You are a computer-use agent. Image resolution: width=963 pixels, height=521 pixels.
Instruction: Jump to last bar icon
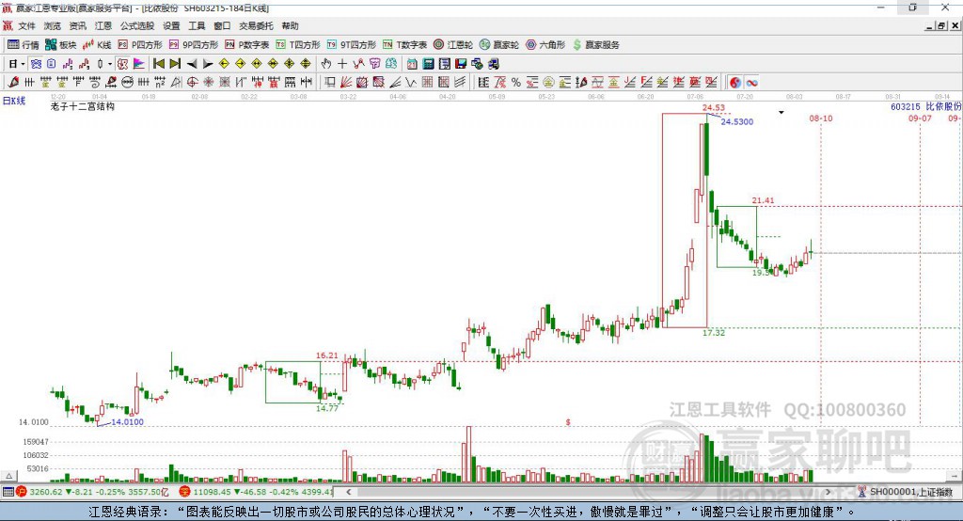[175, 64]
